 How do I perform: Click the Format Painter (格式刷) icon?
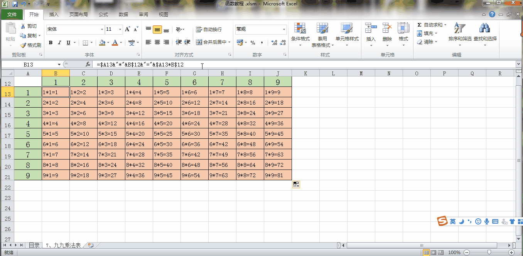23,45
